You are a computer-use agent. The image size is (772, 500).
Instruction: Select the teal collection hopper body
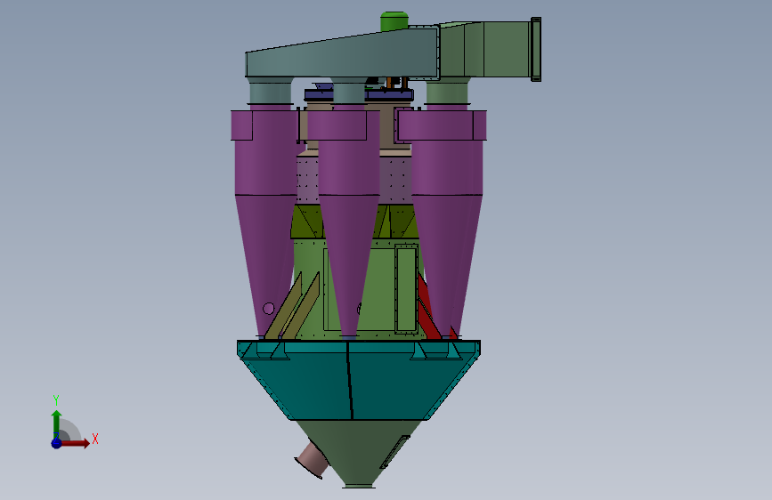pos(359,380)
